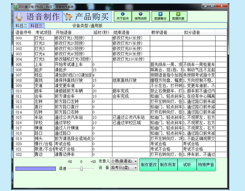The image size is (245, 191).
Task: Open the 使用说明 usage instructions
Action: (x=140, y=16)
